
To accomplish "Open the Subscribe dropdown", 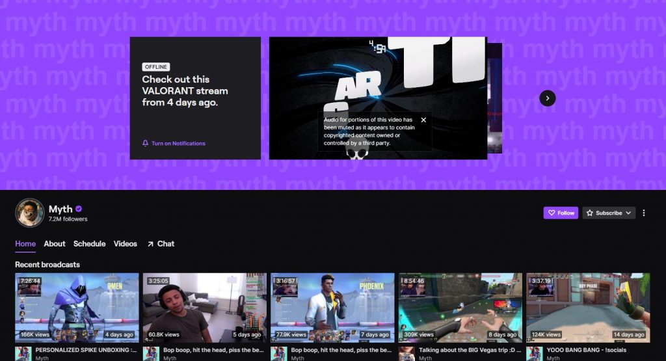I will pos(609,213).
